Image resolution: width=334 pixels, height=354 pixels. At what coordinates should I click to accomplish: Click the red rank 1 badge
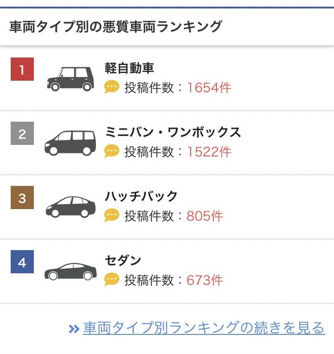[x=22, y=70]
